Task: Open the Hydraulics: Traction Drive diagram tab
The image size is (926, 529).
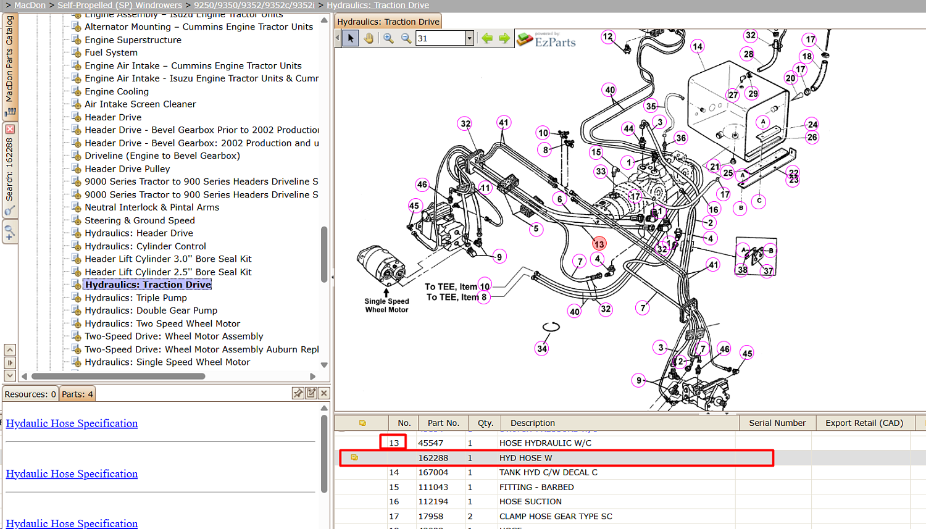Action: coord(388,22)
